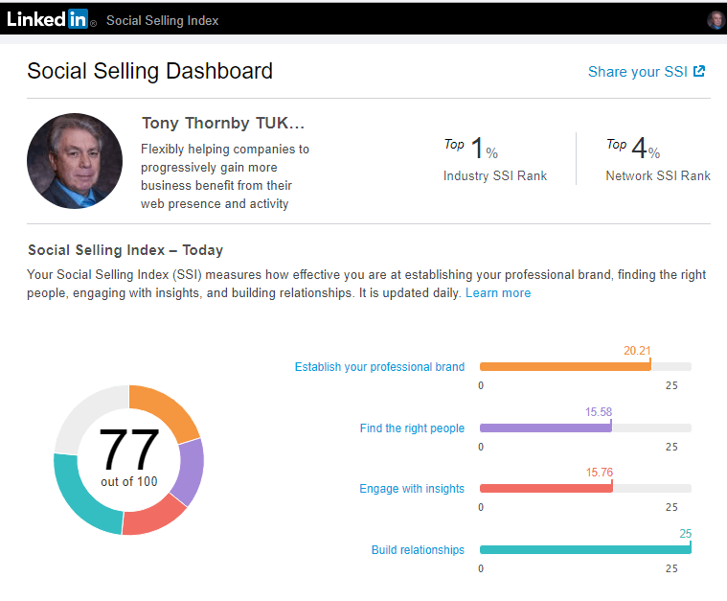Open the Establish your professional brand link
The width and height of the screenshot is (727, 601).
tap(379, 367)
